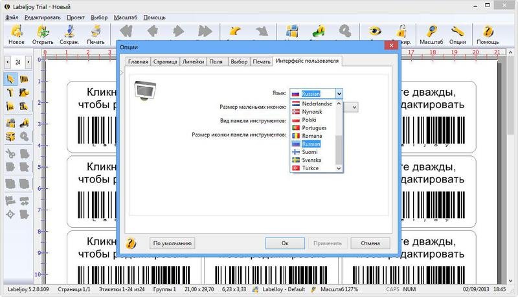Click the Отмена button
Screen dimensions: 518x297
[370, 243]
